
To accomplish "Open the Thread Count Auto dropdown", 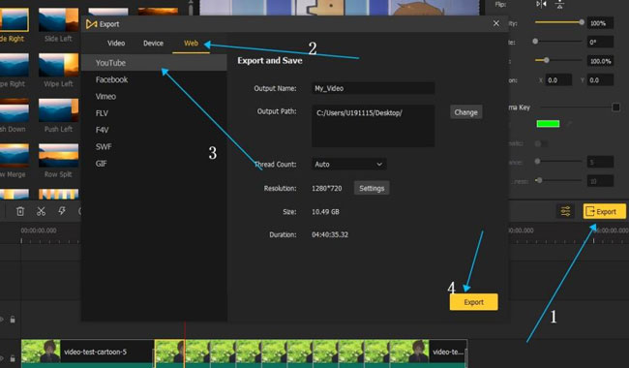I will click(348, 164).
